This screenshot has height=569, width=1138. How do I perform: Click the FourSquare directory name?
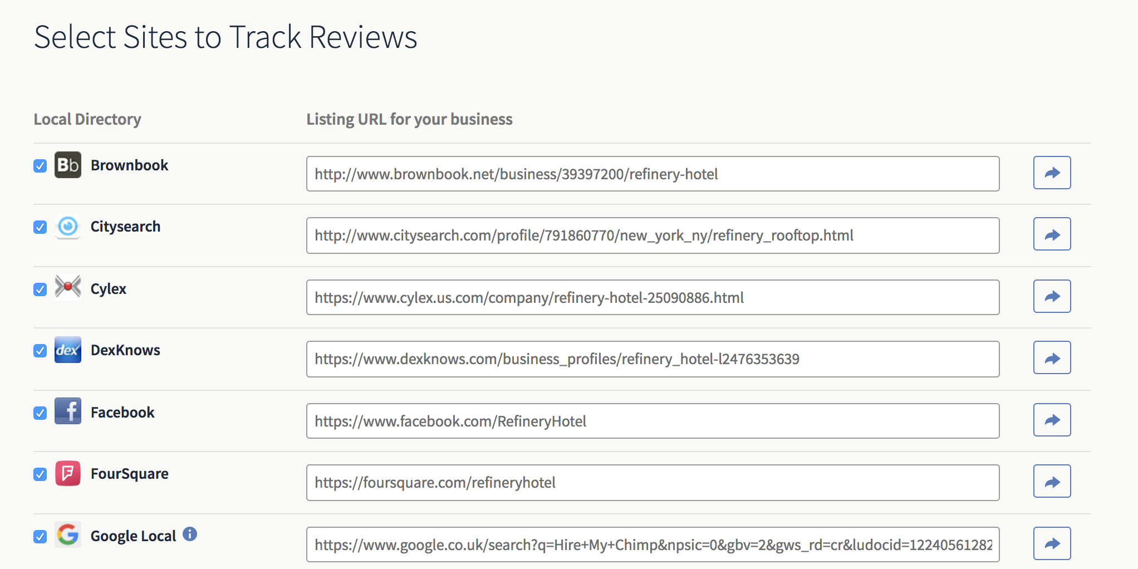point(129,474)
